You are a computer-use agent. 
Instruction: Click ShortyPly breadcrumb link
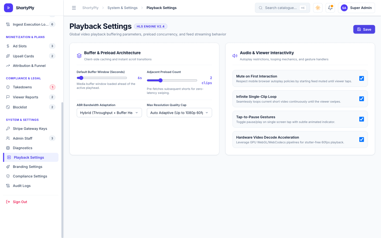coord(90,8)
